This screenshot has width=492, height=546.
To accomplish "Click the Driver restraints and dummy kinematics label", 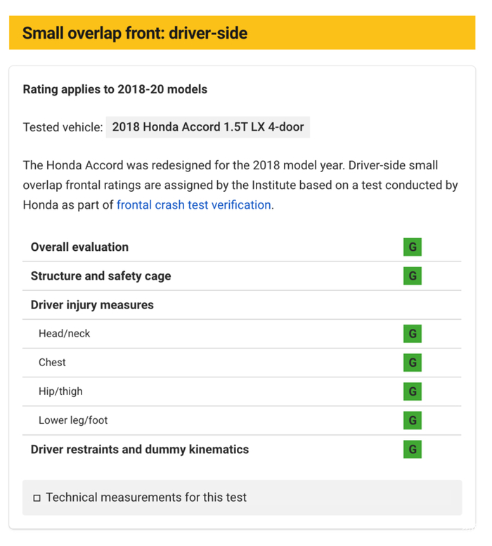I will click(x=139, y=449).
